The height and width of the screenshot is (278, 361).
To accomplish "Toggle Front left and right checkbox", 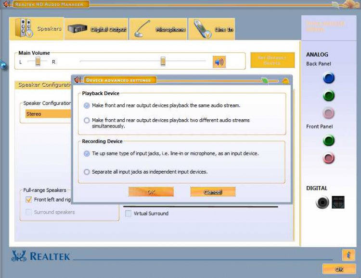I will [x=28, y=200].
